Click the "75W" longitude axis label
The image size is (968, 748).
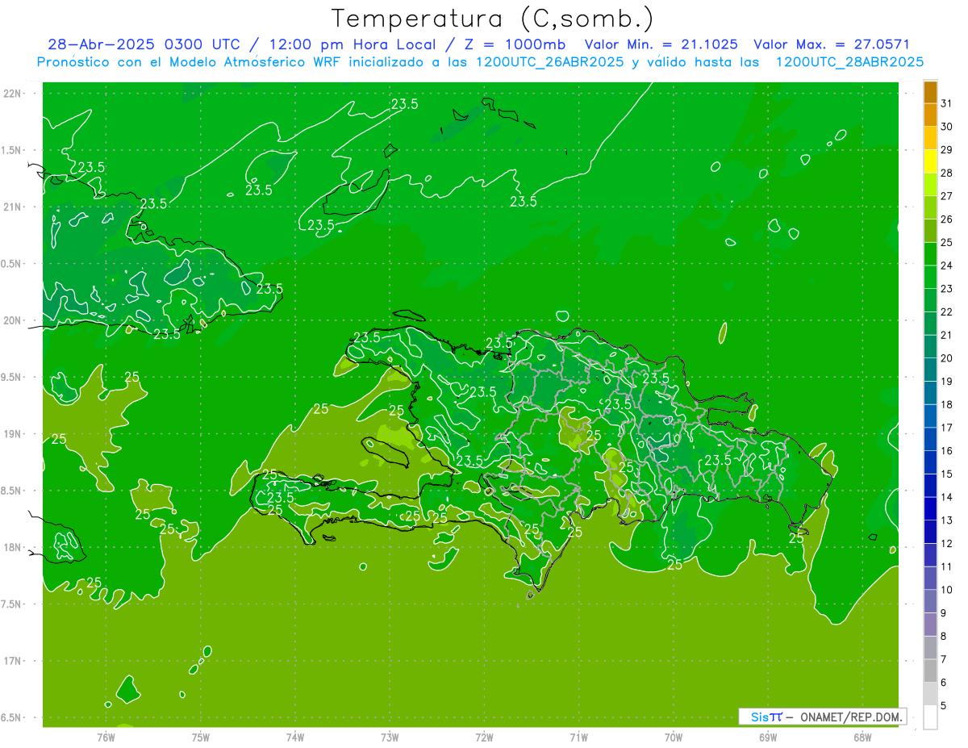(200, 737)
